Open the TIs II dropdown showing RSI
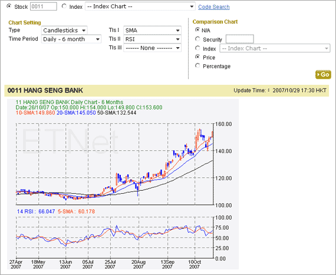The width and height of the screenshot is (336, 275). pos(152,39)
